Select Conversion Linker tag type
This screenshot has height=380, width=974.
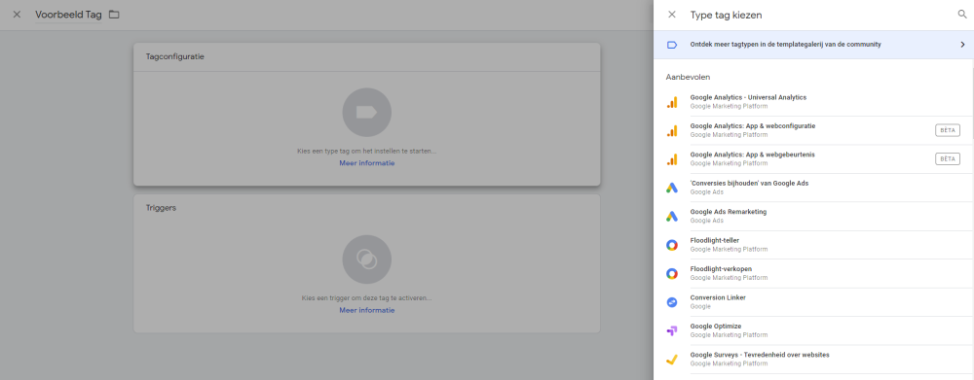[813, 301]
